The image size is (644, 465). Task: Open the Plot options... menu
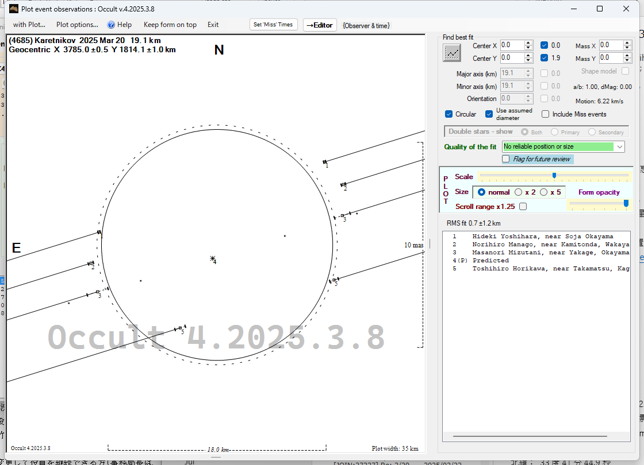click(77, 25)
